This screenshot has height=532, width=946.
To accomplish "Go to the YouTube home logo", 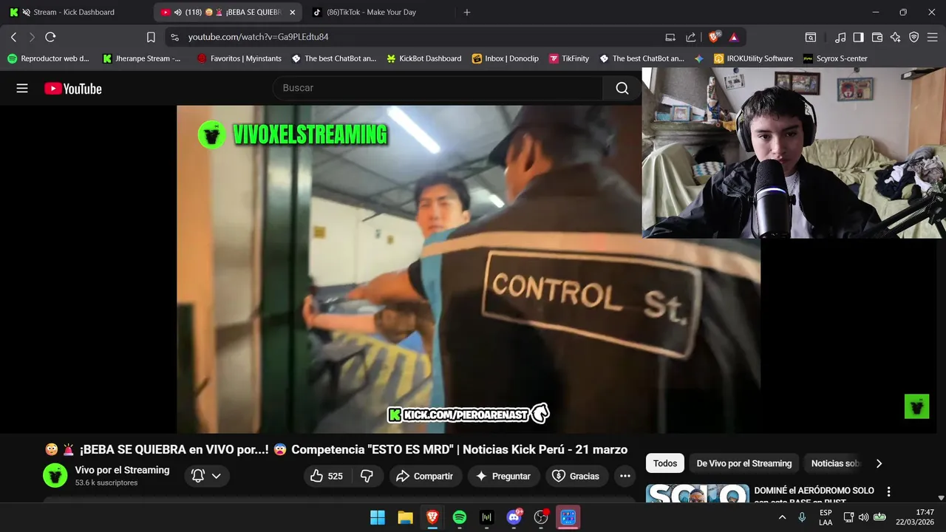I will coord(72,89).
